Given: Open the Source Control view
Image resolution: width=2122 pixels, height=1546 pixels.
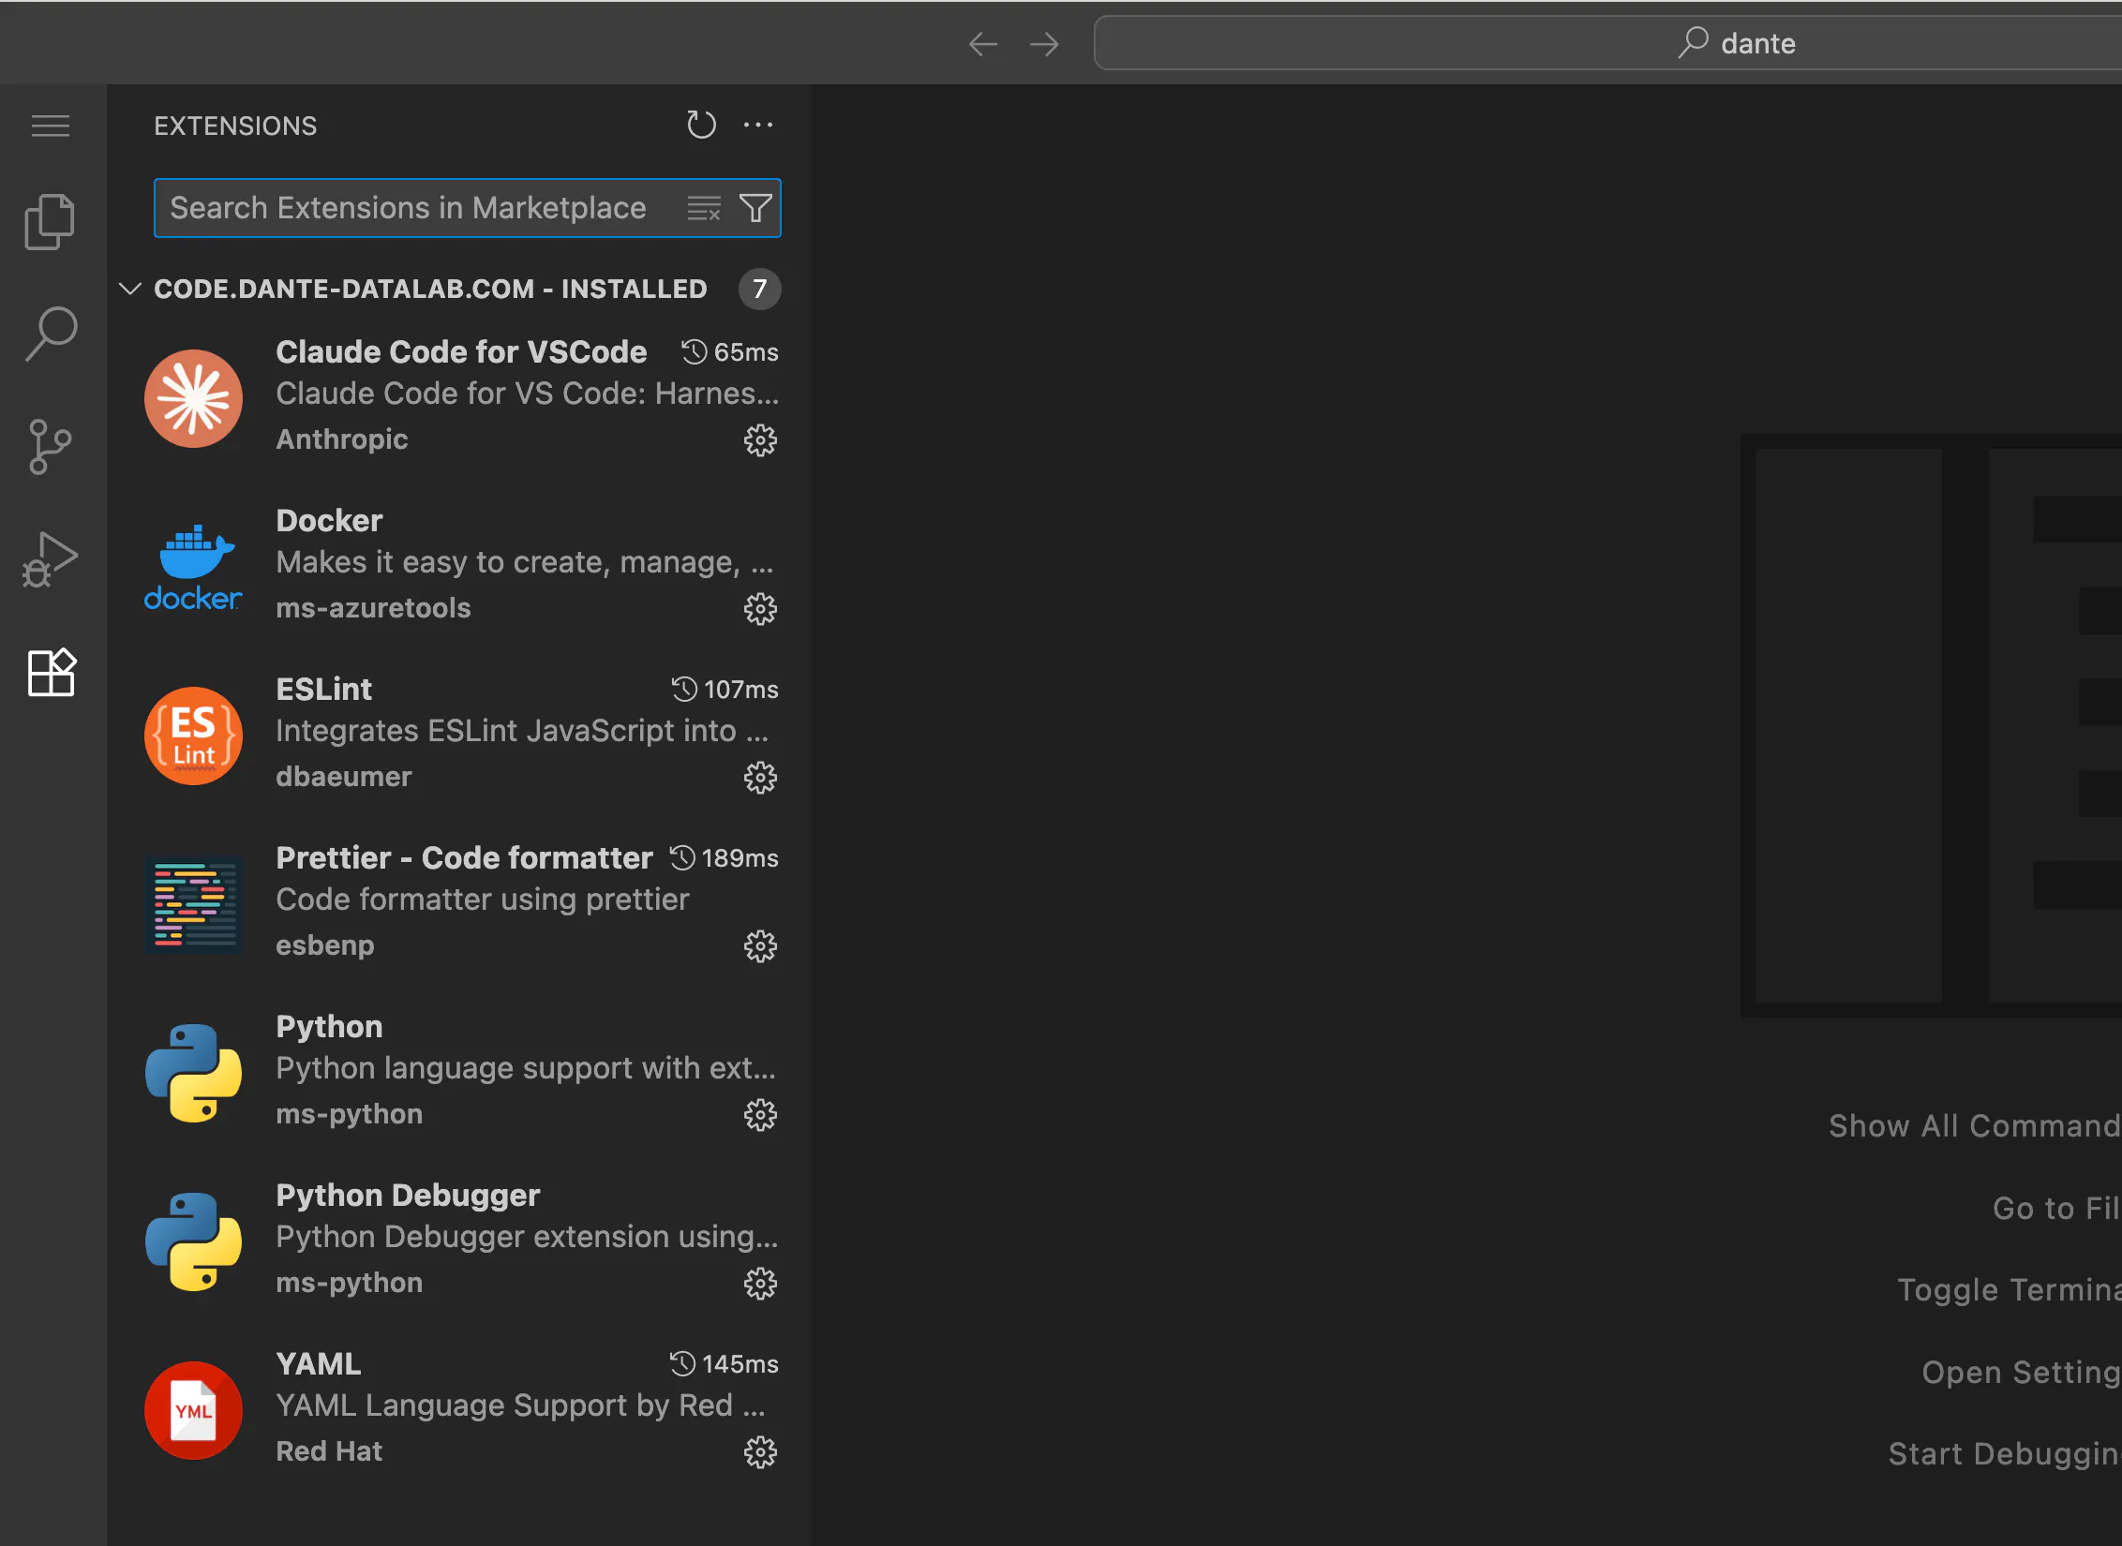Looking at the screenshot, I should 50,446.
